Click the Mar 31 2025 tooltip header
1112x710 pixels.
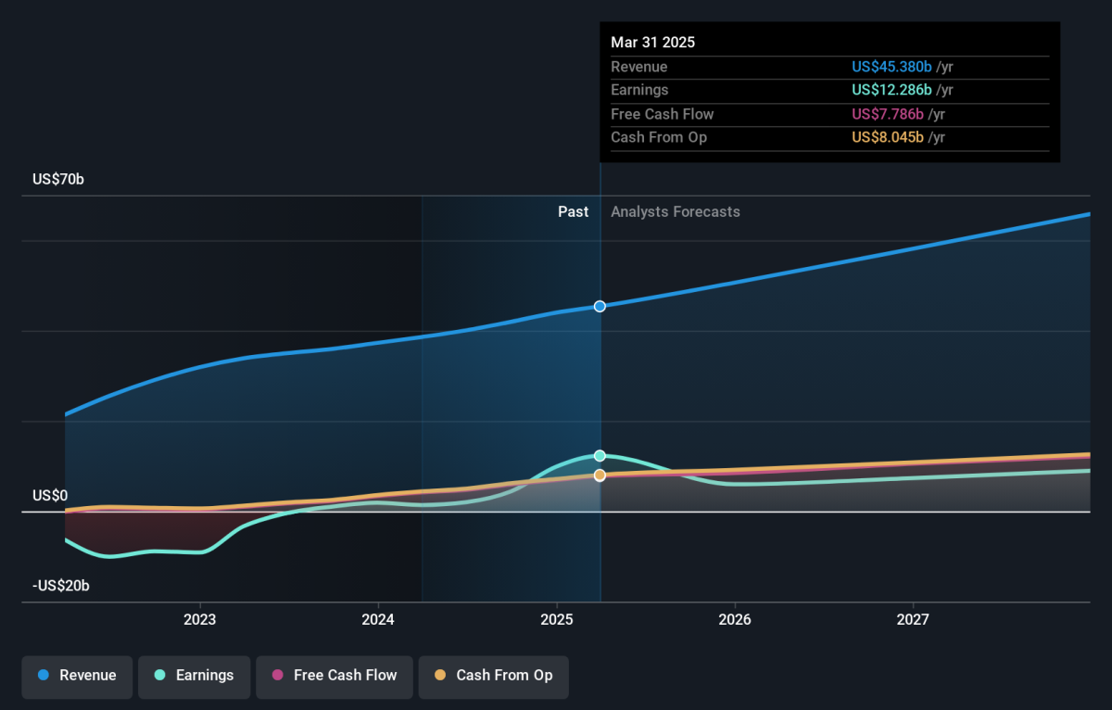click(652, 43)
